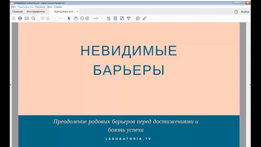Zoom in with the plus icon
This screenshot has height=147, width=261.
pos(87,18)
